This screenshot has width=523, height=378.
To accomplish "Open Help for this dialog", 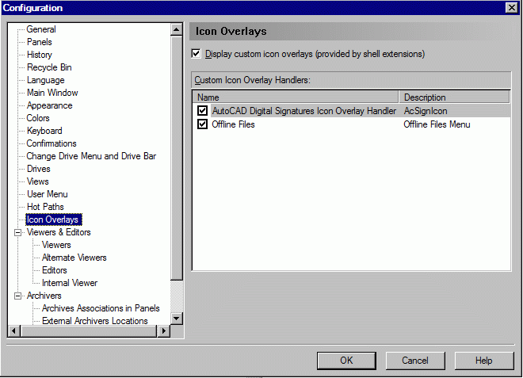I will coord(483,361).
